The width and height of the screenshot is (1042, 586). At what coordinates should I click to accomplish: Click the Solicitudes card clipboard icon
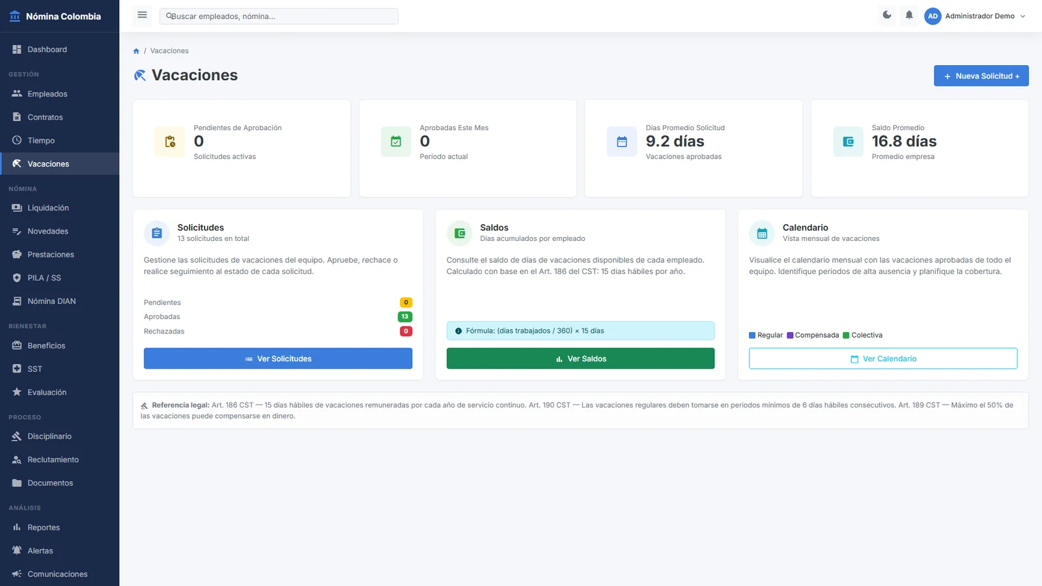click(x=157, y=233)
